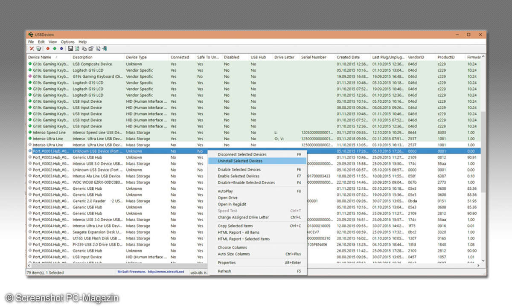Image resolution: width=512 pixels, height=307 pixels.
Task: Click the green dot enable device icon
Action: click(54, 49)
